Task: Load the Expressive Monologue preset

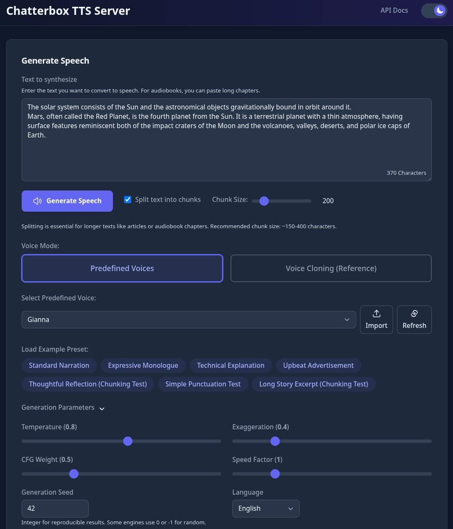Action: pos(143,366)
